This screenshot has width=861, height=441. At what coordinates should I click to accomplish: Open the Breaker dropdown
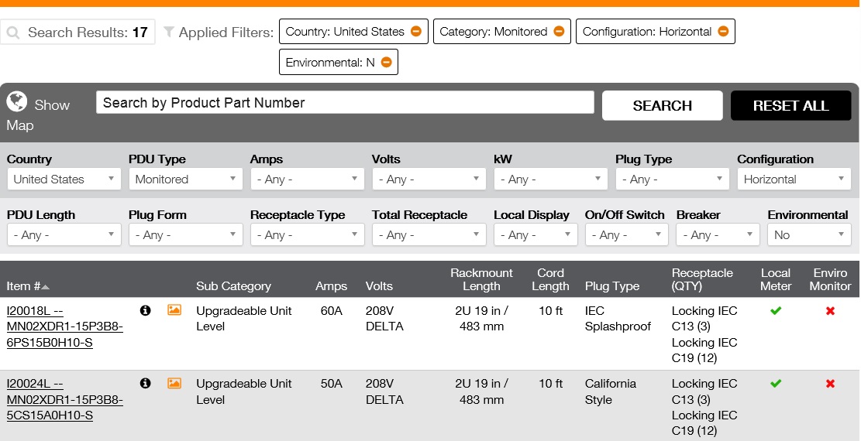click(718, 235)
